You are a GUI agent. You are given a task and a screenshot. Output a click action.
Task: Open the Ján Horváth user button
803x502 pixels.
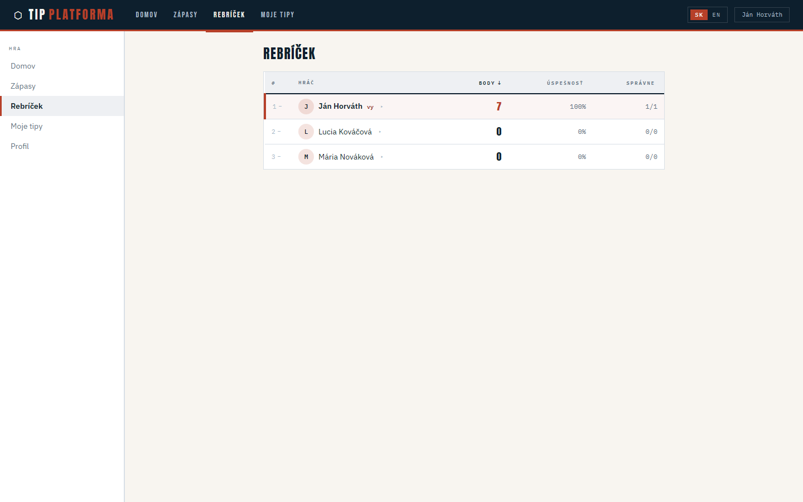[x=762, y=15]
